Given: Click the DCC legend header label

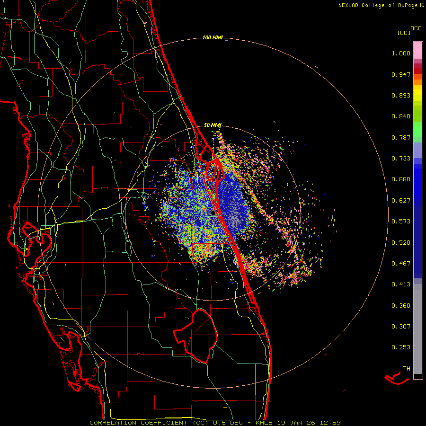Looking at the screenshot, I should click(x=416, y=28).
